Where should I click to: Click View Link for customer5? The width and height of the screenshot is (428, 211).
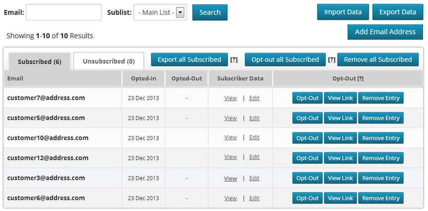click(x=341, y=118)
